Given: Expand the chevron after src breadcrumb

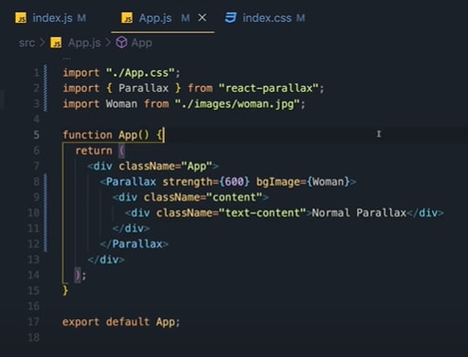Looking at the screenshot, I should 43,43.
